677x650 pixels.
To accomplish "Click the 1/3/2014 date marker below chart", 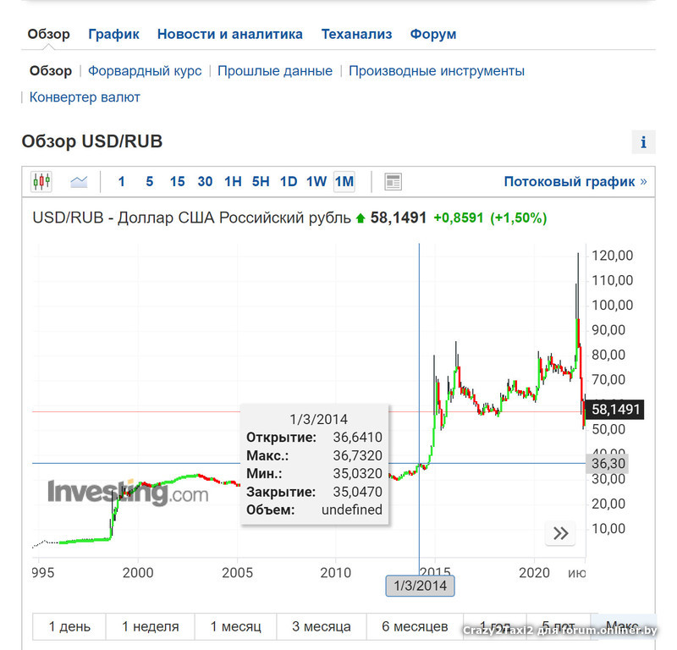I will click(x=420, y=586).
